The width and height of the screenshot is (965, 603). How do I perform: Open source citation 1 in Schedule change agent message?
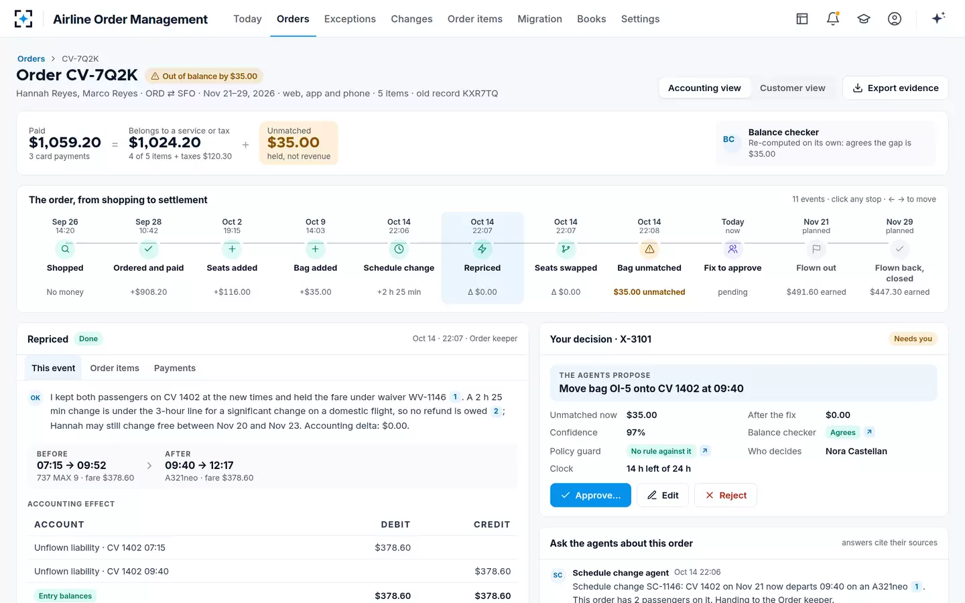pos(917,586)
